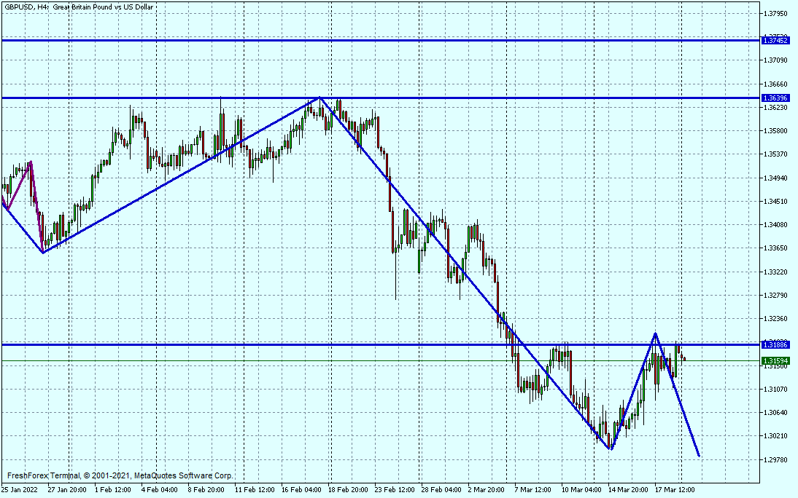Click the 1.29780 price axis value
This screenshot has height=498, width=798.
pos(775,460)
